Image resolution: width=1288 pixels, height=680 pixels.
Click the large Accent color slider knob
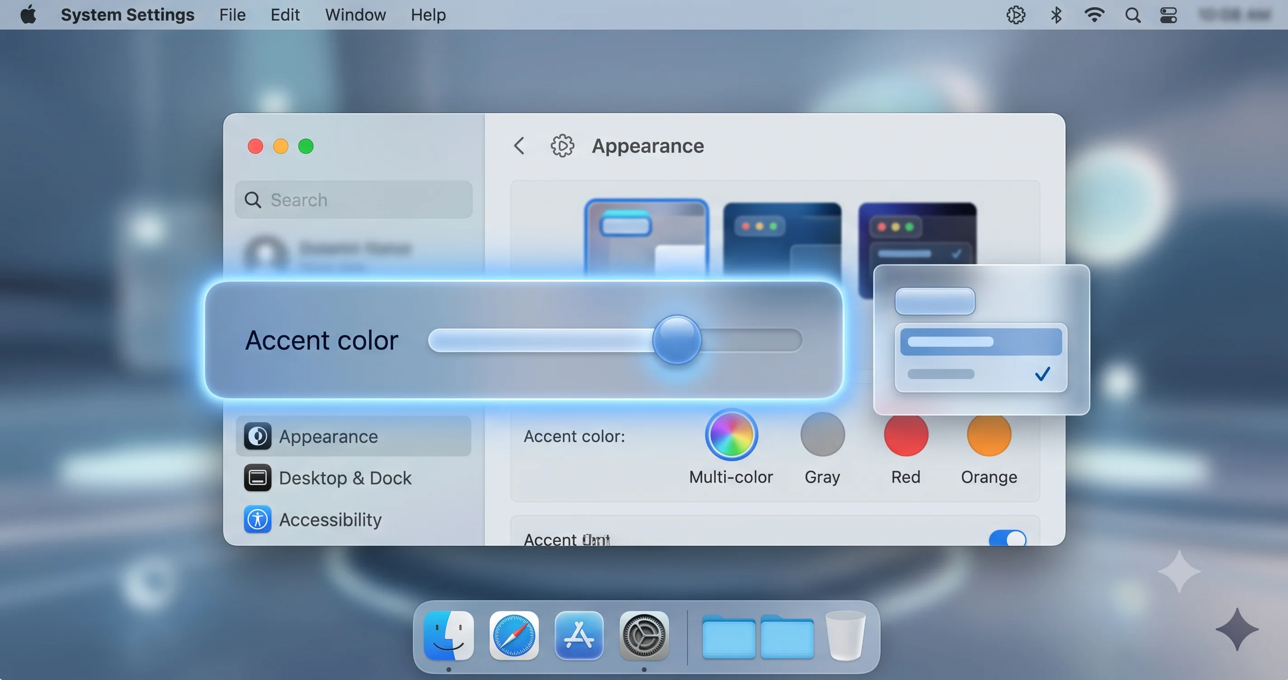pos(677,340)
